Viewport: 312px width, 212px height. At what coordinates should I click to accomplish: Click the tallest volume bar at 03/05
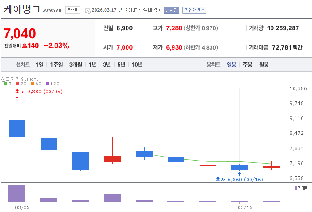click(17, 194)
